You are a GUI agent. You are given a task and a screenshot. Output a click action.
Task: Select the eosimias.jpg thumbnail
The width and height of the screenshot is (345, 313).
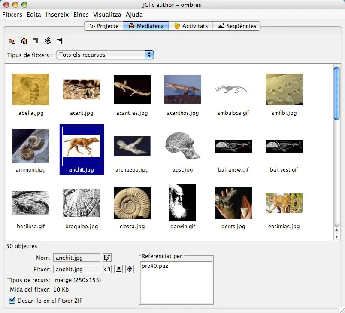[284, 203]
